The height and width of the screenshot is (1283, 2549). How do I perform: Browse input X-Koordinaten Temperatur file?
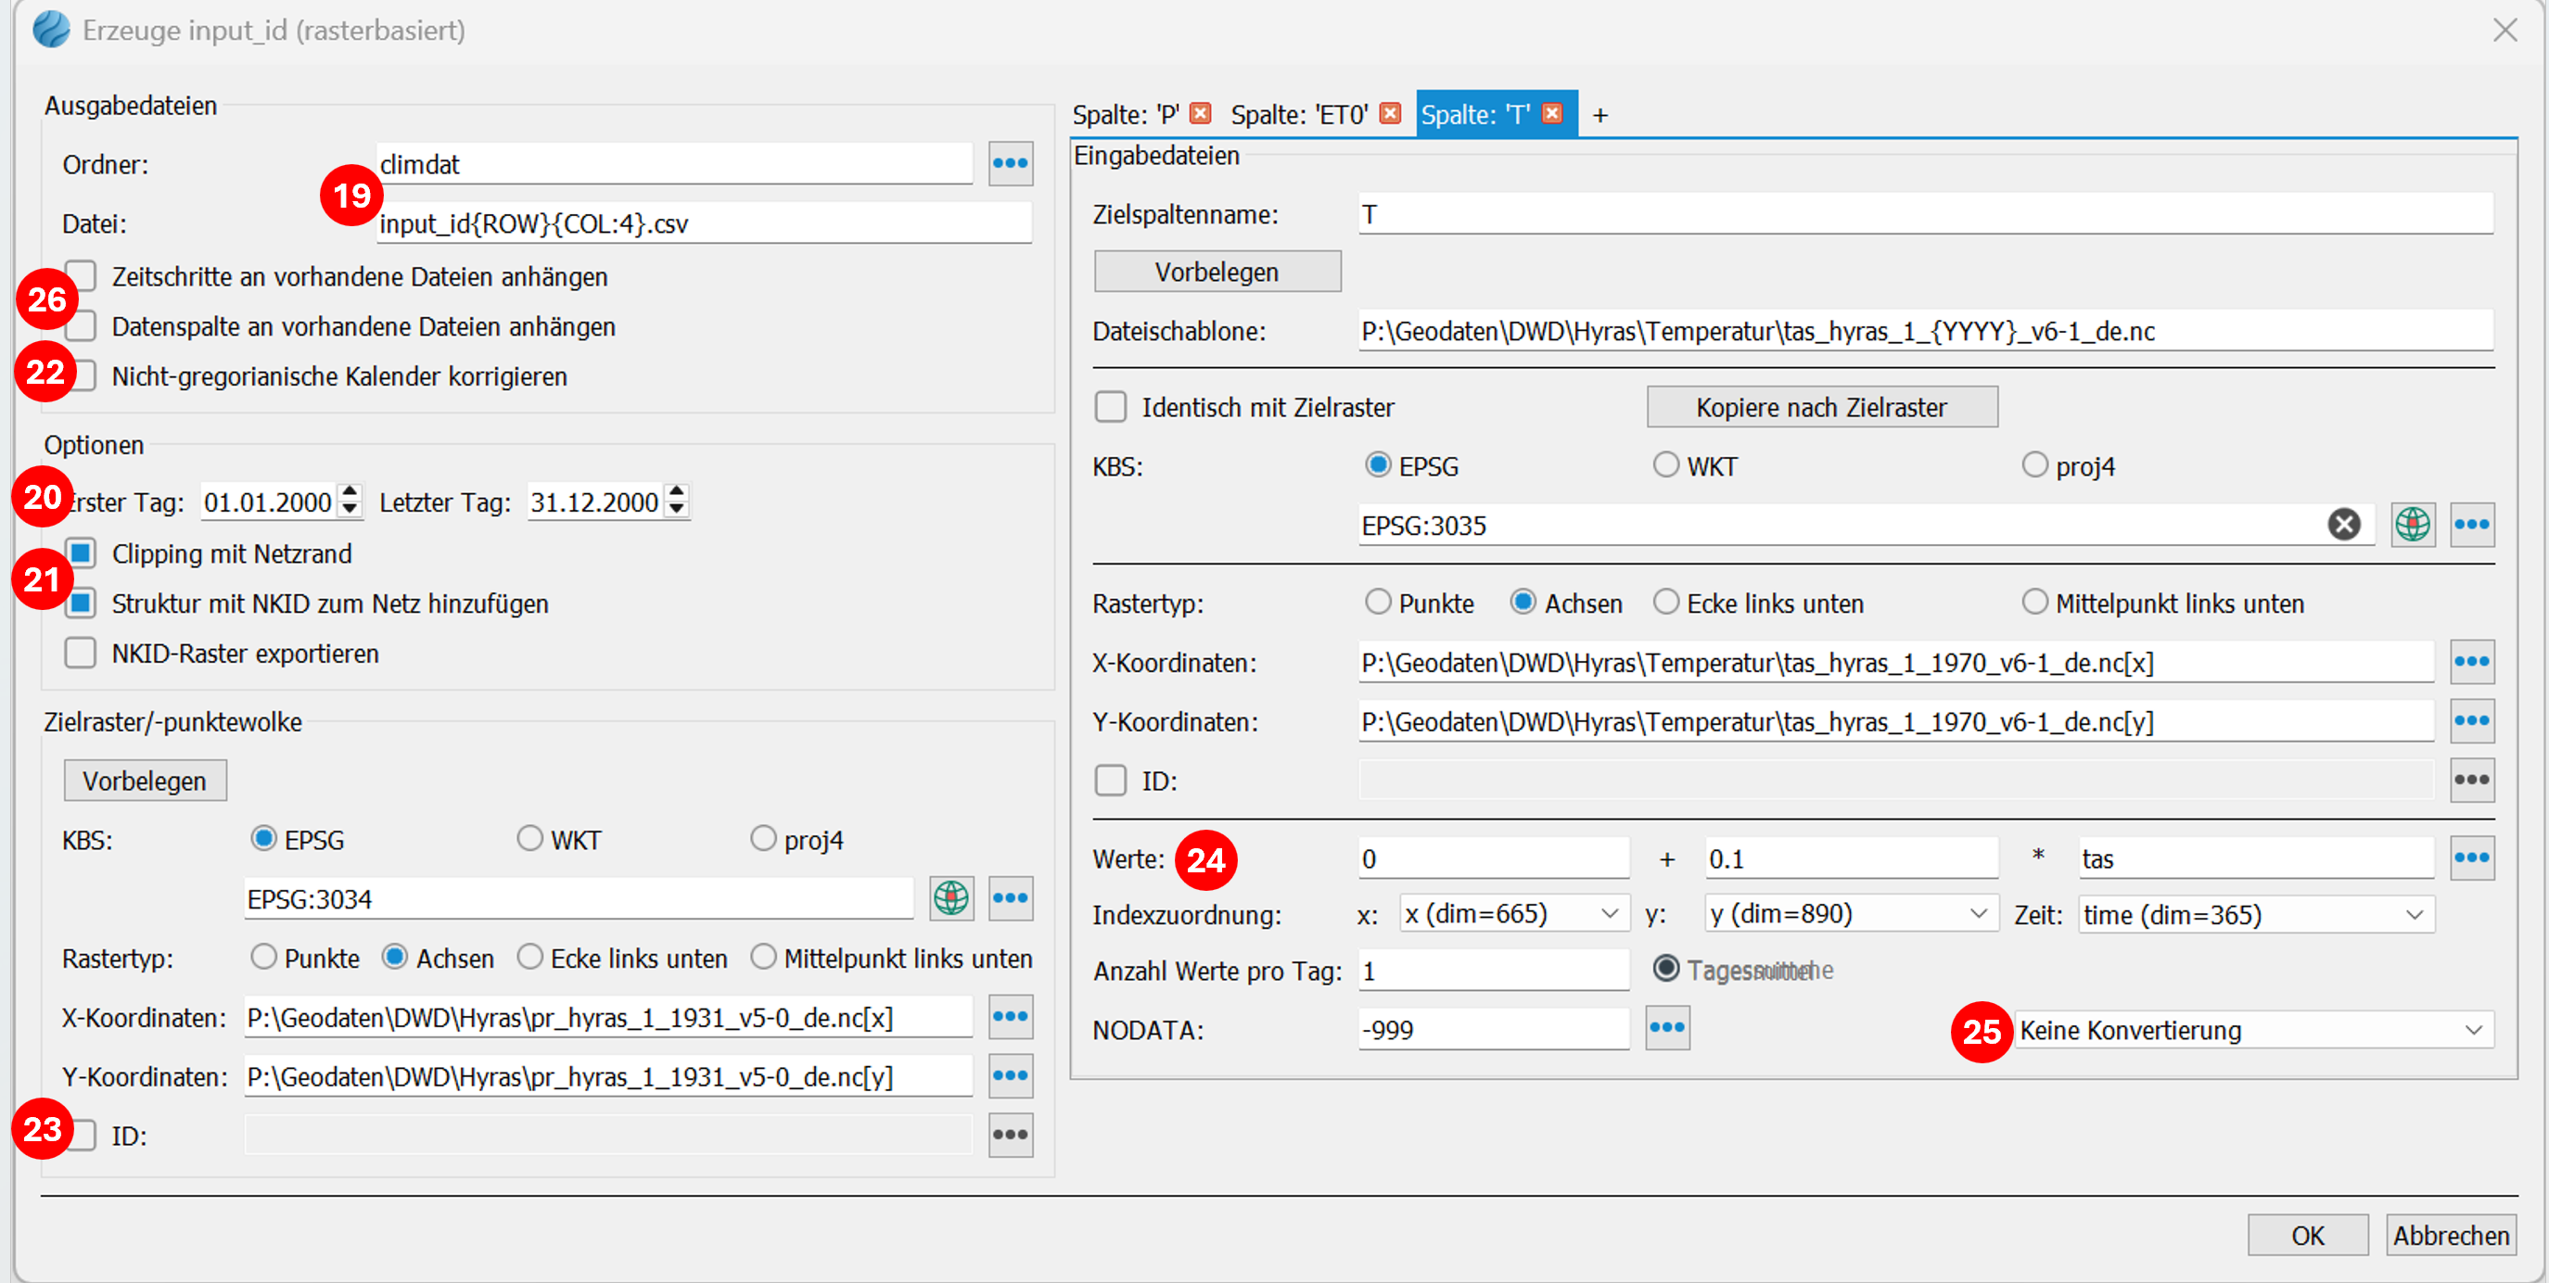tap(2471, 662)
